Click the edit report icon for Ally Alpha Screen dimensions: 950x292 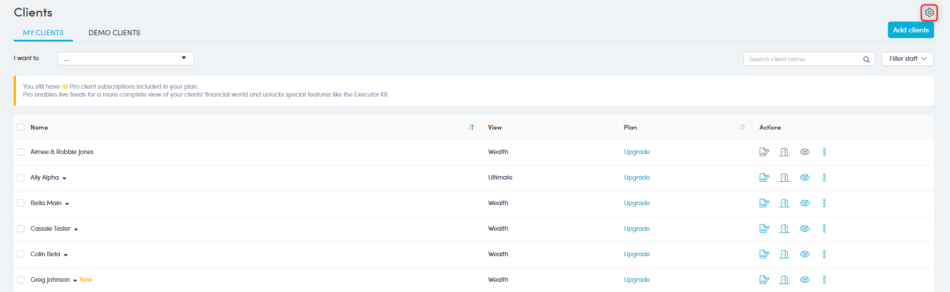click(x=764, y=177)
